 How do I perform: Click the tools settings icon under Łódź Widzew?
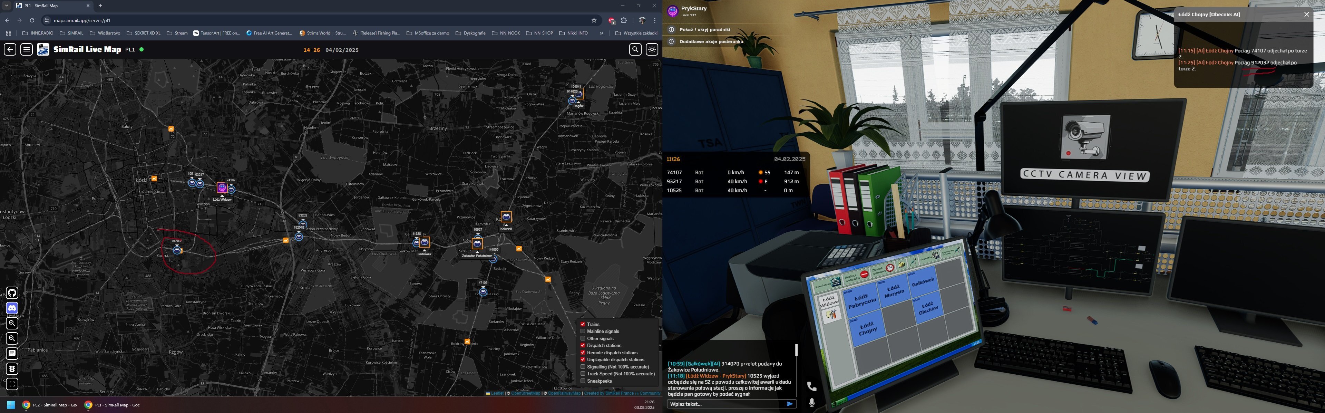pos(832,314)
